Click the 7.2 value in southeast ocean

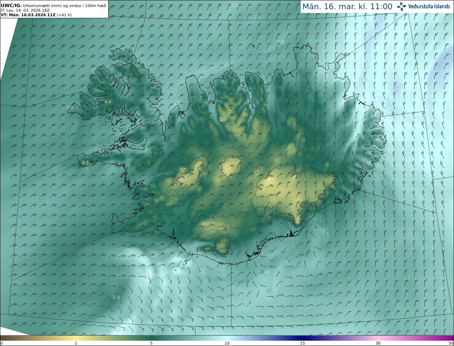407,278
